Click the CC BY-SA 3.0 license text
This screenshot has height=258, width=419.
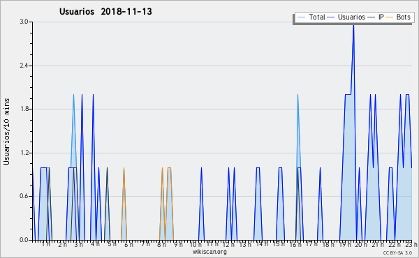click(397, 253)
